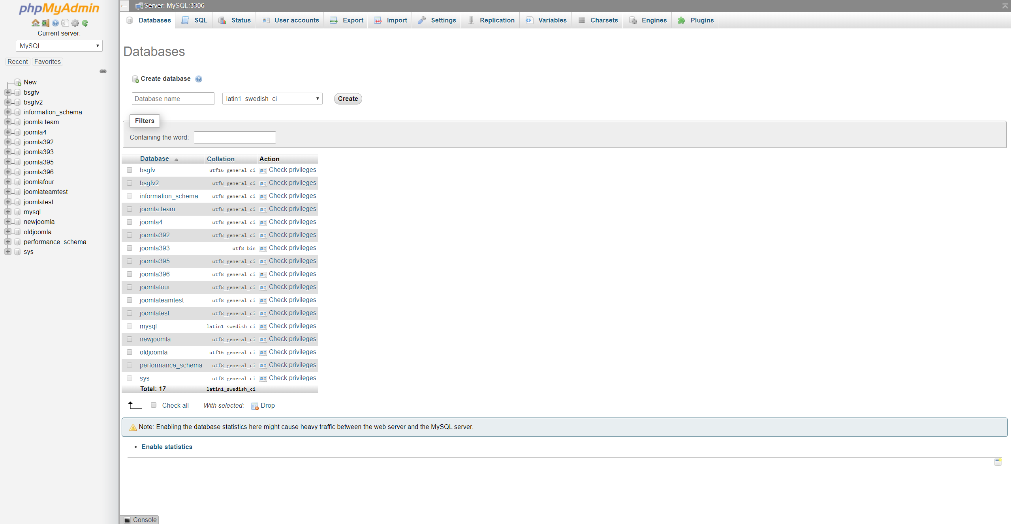Click Create database help icon
Viewport: 1011px width, 524px height.
(x=199, y=79)
